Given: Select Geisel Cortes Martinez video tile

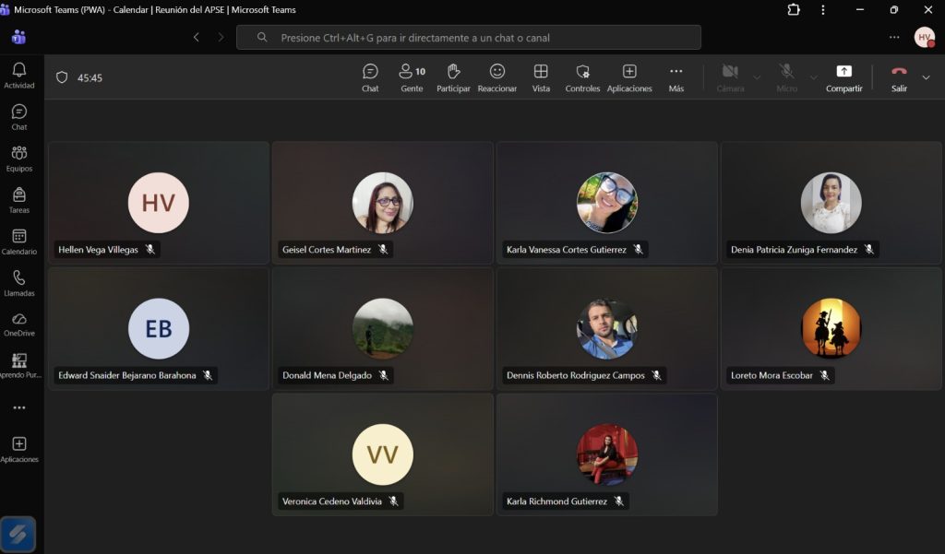Looking at the screenshot, I should point(382,203).
